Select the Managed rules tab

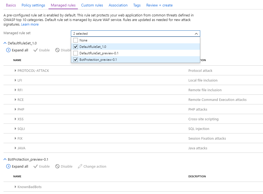63,5
